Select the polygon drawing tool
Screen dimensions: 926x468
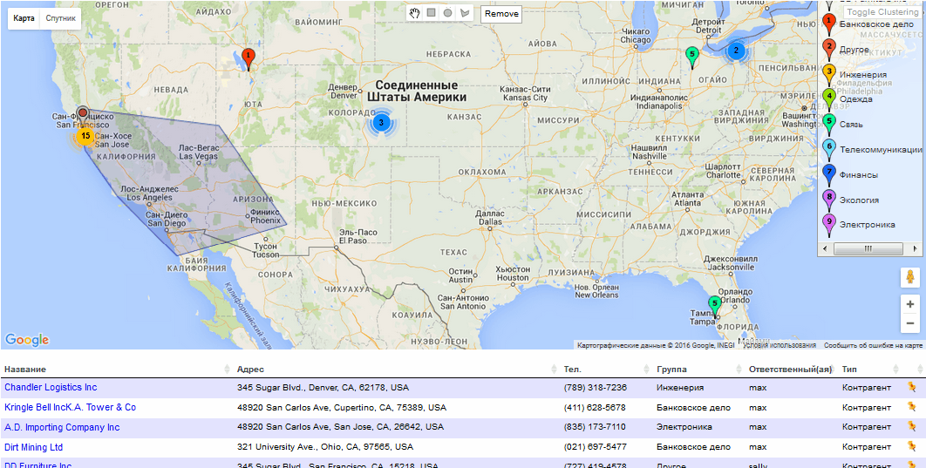click(465, 13)
